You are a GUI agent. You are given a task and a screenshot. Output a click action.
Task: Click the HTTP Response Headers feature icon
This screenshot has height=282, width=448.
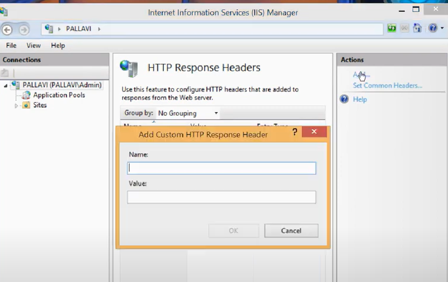pyautogui.click(x=129, y=68)
